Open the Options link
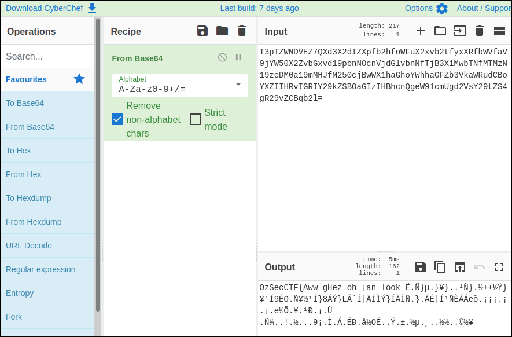This screenshot has width=512, height=337. pyautogui.click(x=419, y=8)
